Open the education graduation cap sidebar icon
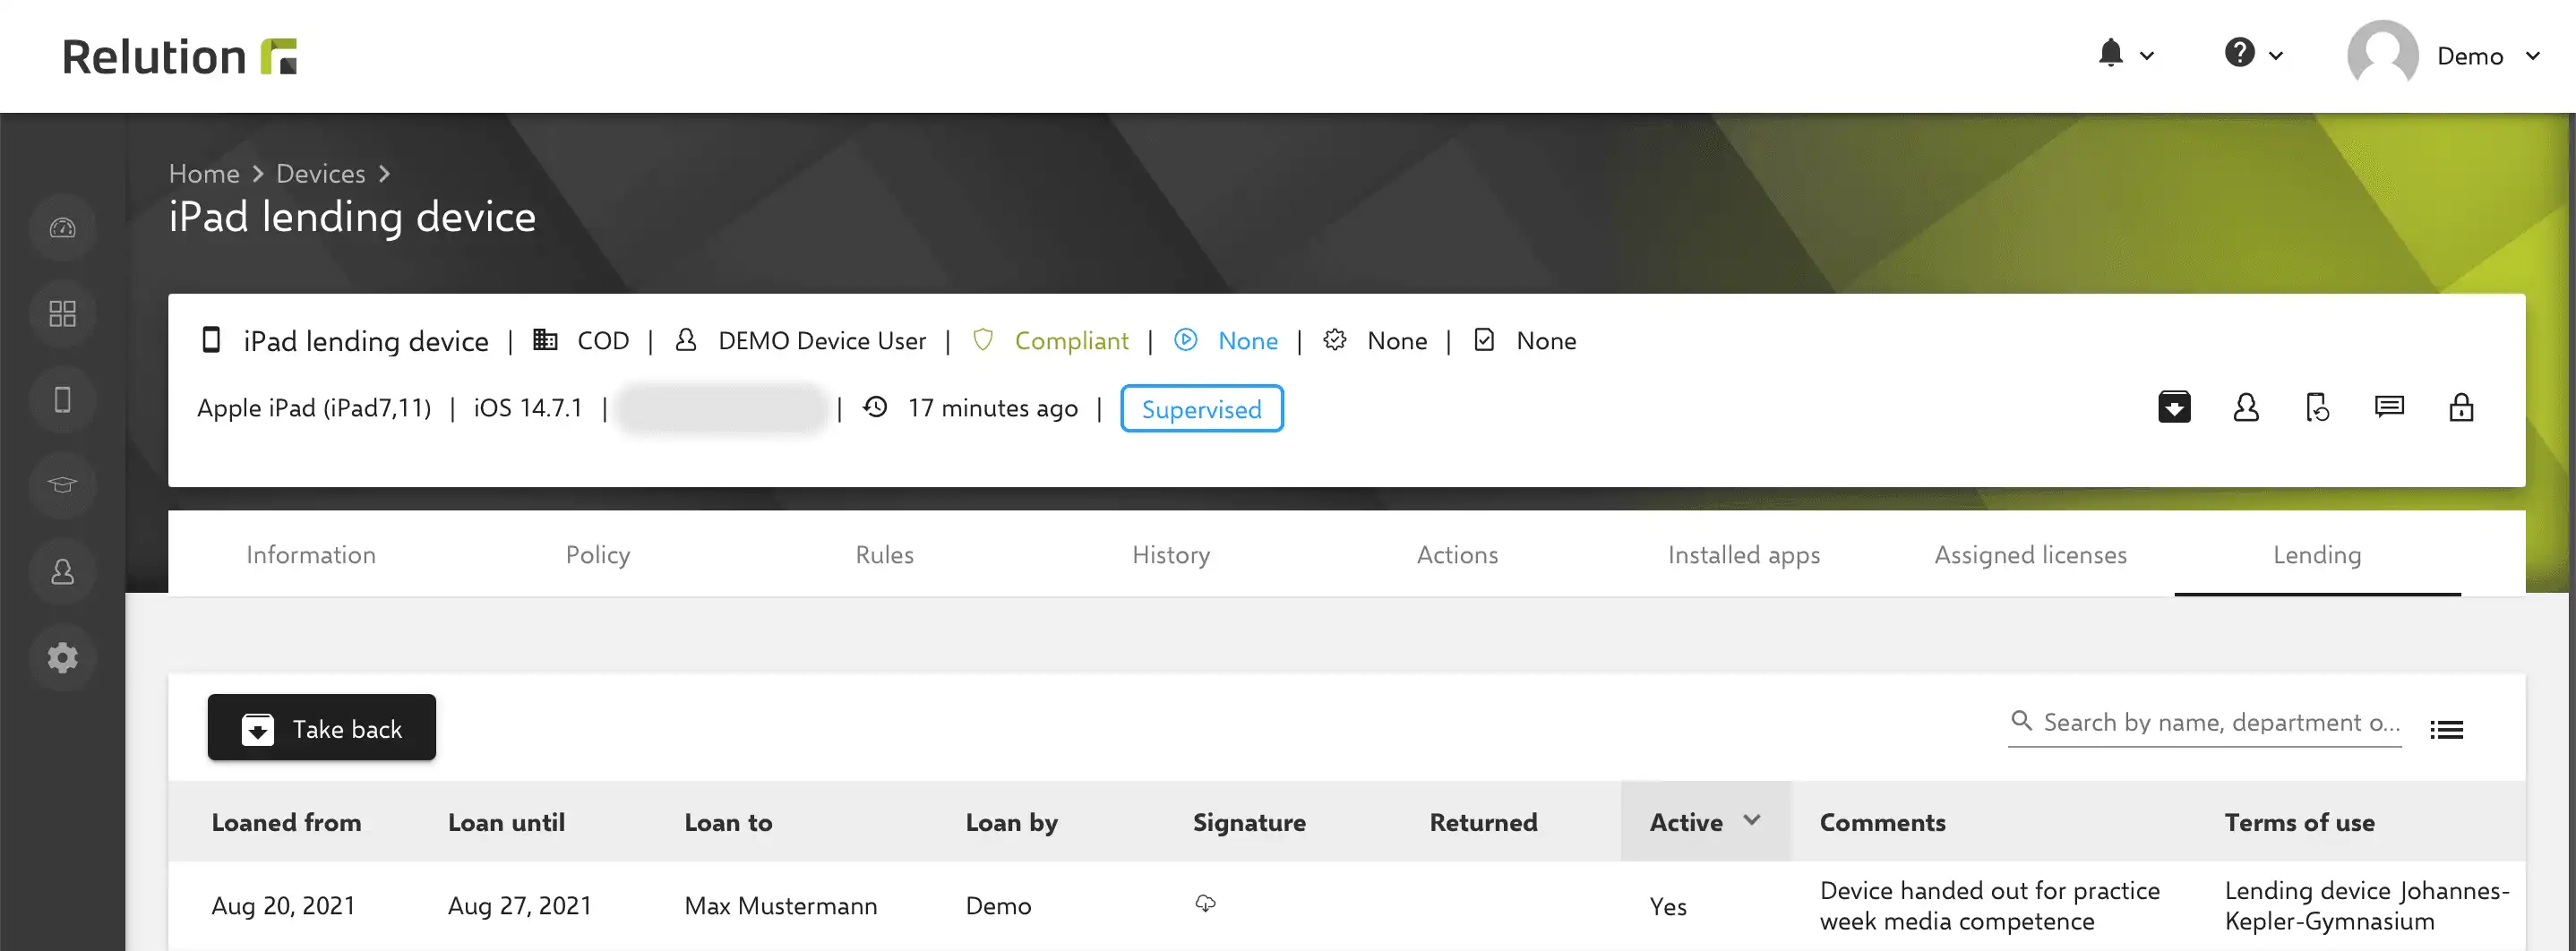 click(x=62, y=486)
